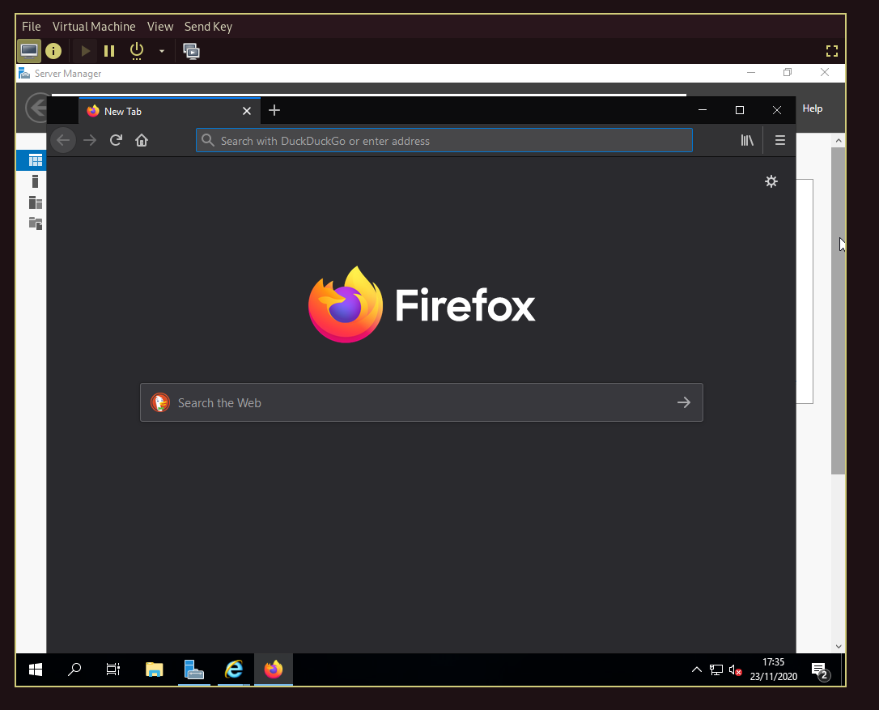This screenshot has width=879, height=710.
Task: Open the Action Center notifications
Action: [x=821, y=670]
